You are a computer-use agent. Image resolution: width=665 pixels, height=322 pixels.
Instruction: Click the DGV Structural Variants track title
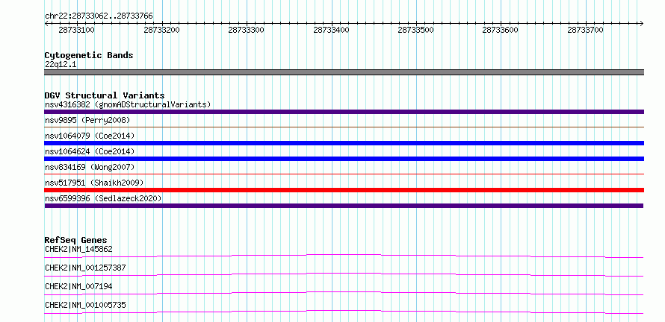[105, 95]
